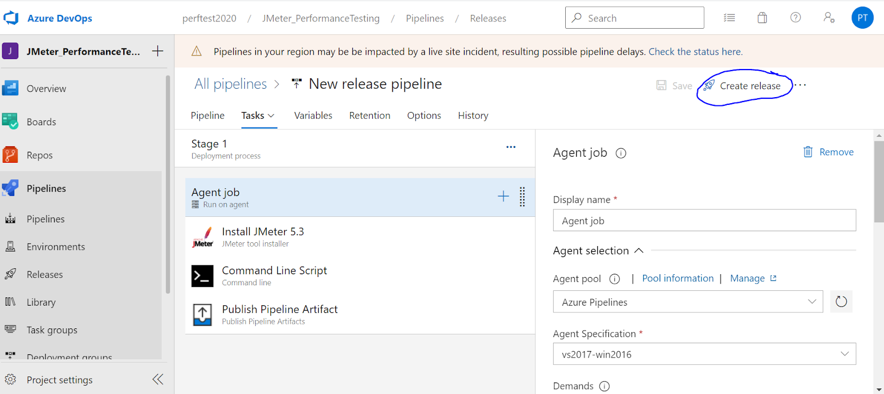The height and width of the screenshot is (394, 884).
Task: Open the PT profile avatar
Action: point(862,18)
